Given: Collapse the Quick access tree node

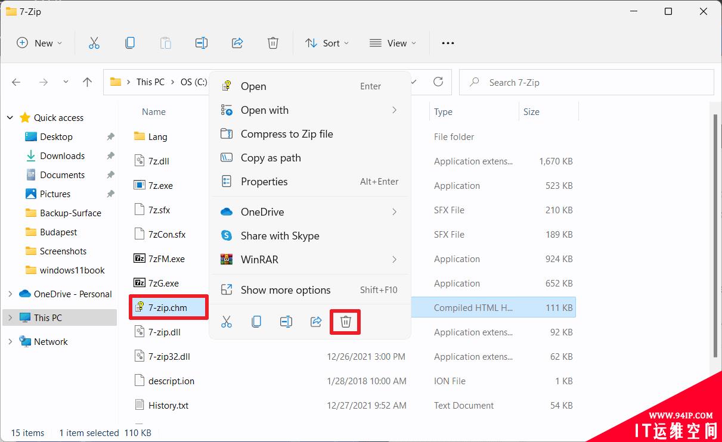Looking at the screenshot, I should point(10,118).
